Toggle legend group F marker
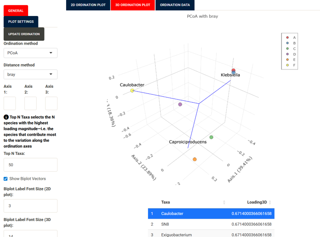Screen dimensions: 320x237 pos(288,65)
